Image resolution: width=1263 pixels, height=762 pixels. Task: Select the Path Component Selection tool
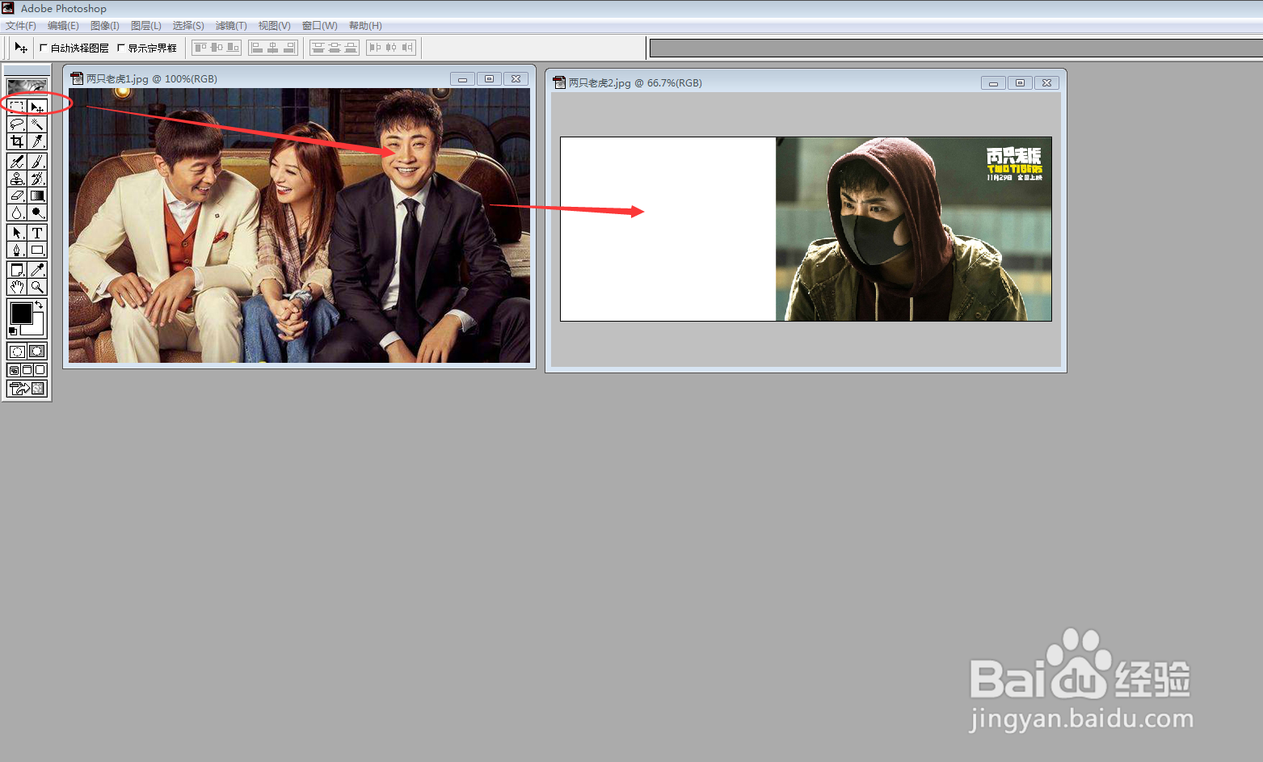click(x=17, y=233)
